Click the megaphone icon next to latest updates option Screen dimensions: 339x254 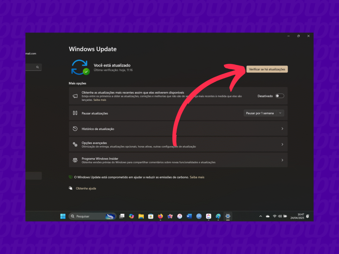coord(75,96)
